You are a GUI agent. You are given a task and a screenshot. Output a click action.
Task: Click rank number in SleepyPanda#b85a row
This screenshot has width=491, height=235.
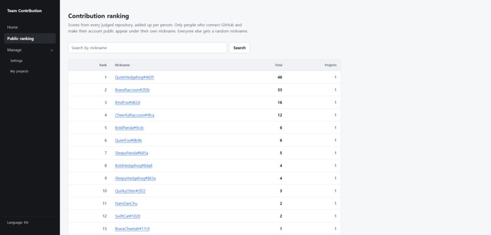click(x=105, y=153)
